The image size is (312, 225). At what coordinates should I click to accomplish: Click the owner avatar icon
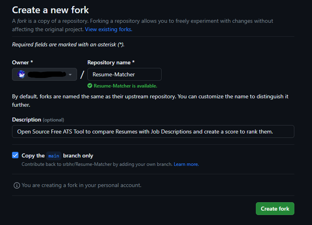pyautogui.click(x=22, y=74)
